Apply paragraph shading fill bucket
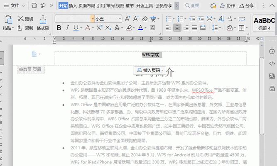This screenshot has width=277, height=166. tap(230, 28)
